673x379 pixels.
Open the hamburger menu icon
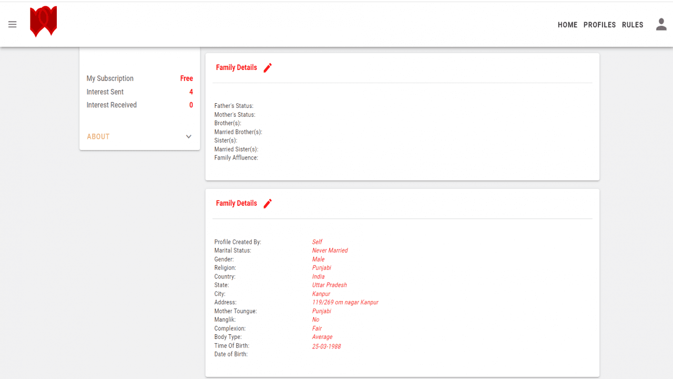click(13, 24)
